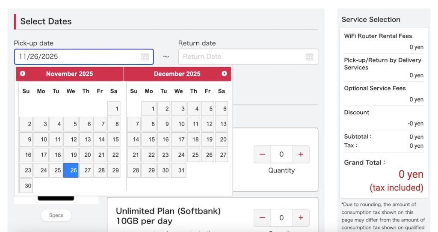Open the Specs button

[x=56, y=215]
